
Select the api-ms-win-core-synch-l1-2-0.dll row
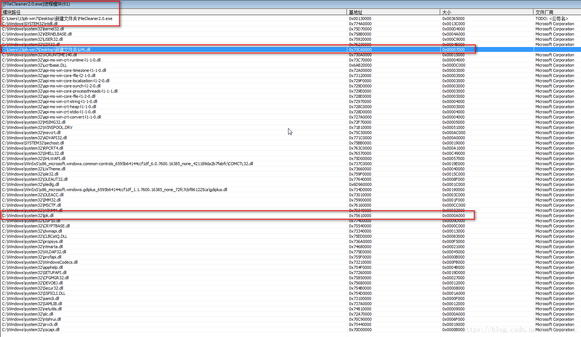290,86
